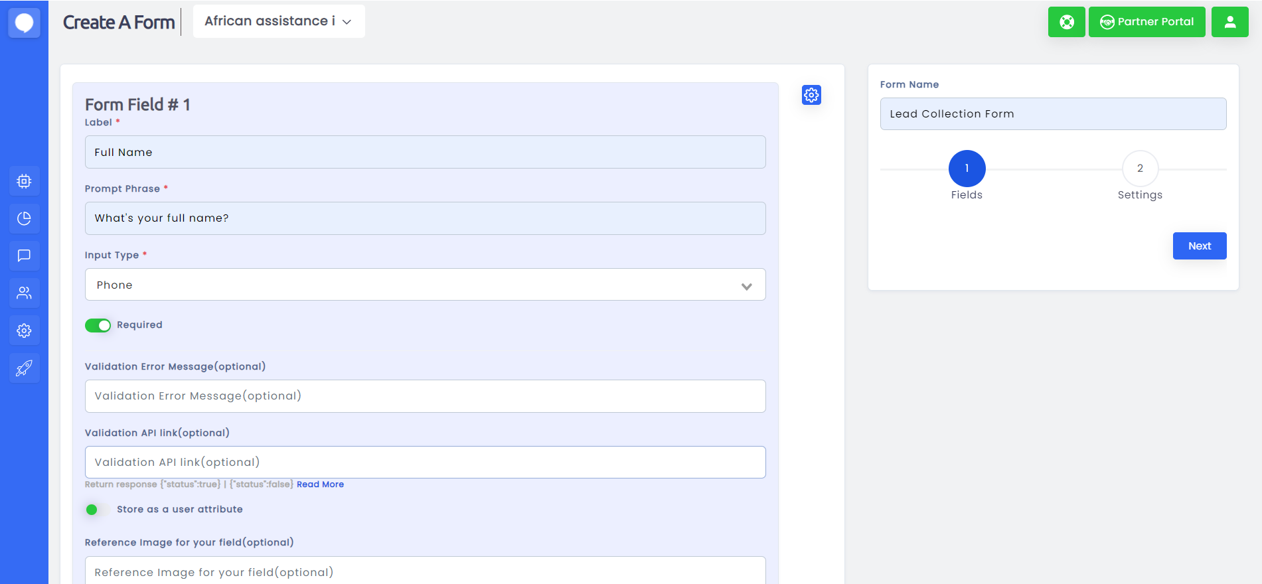Screen dimensions: 1262x584
Task: Open the Partner Portal
Action: coord(1146,22)
